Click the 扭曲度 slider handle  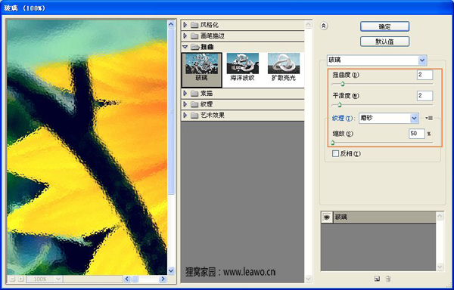[x=342, y=84]
